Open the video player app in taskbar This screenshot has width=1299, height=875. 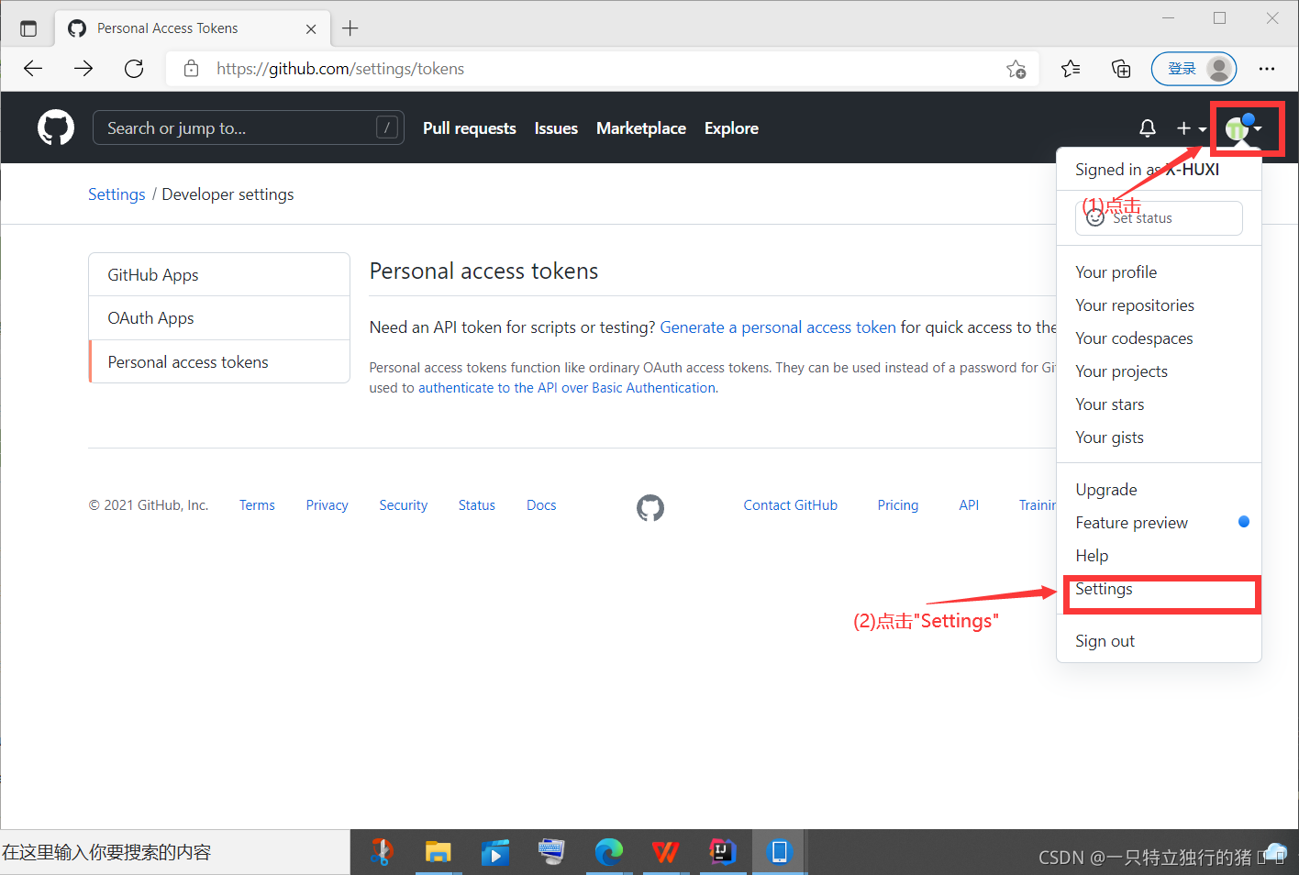click(494, 852)
